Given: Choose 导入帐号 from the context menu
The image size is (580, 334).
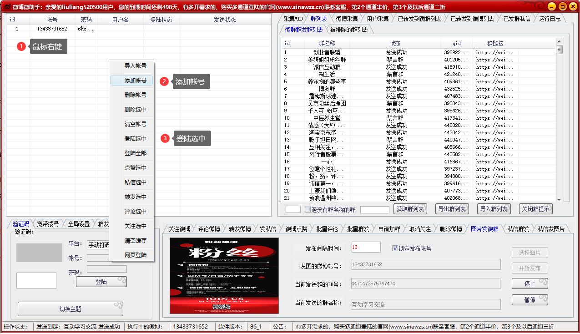Looking at the screenshot, I should 136,66.
